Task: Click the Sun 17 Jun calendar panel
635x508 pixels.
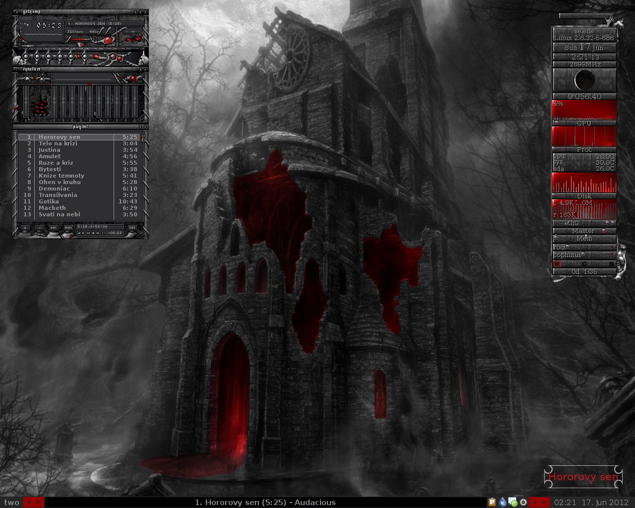Action: pos(584,48)
